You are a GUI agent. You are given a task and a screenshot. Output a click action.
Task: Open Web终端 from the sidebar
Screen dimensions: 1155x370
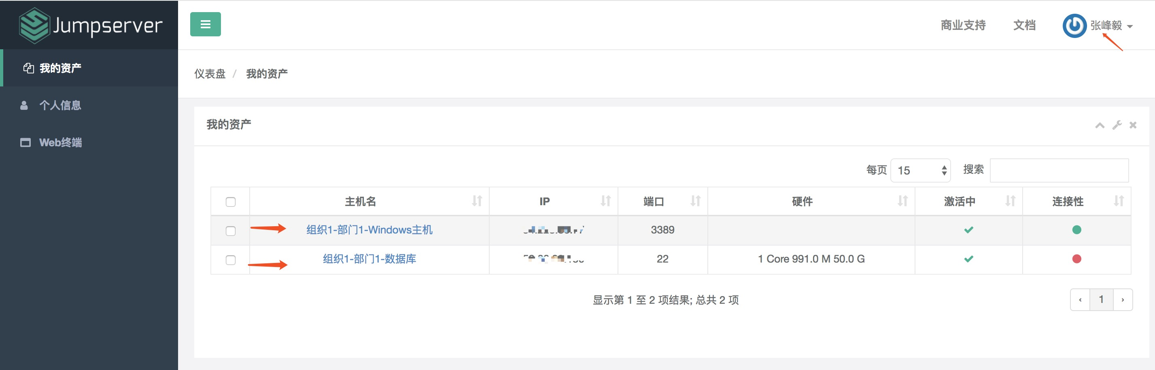tap(61, 143)
